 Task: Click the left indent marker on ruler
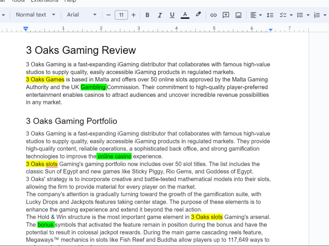[x=26, y=29]
